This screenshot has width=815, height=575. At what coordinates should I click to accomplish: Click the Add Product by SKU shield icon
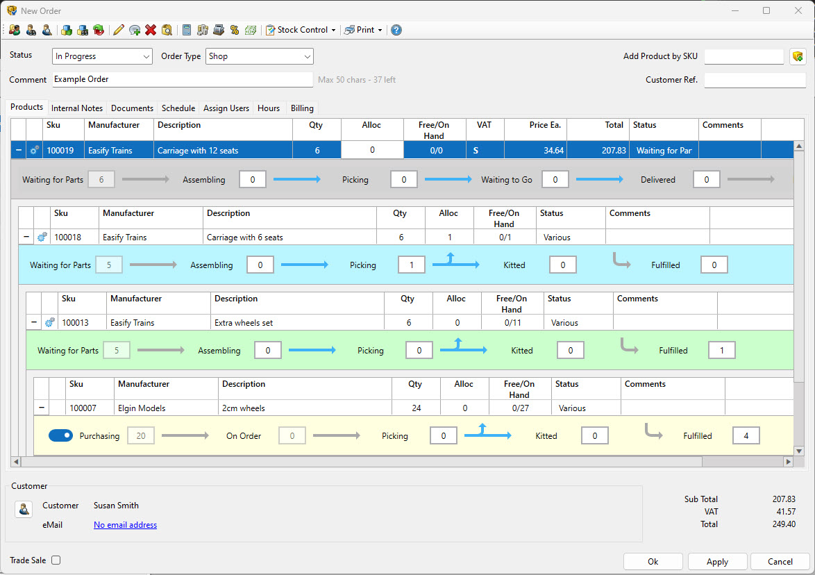(798, 56)
